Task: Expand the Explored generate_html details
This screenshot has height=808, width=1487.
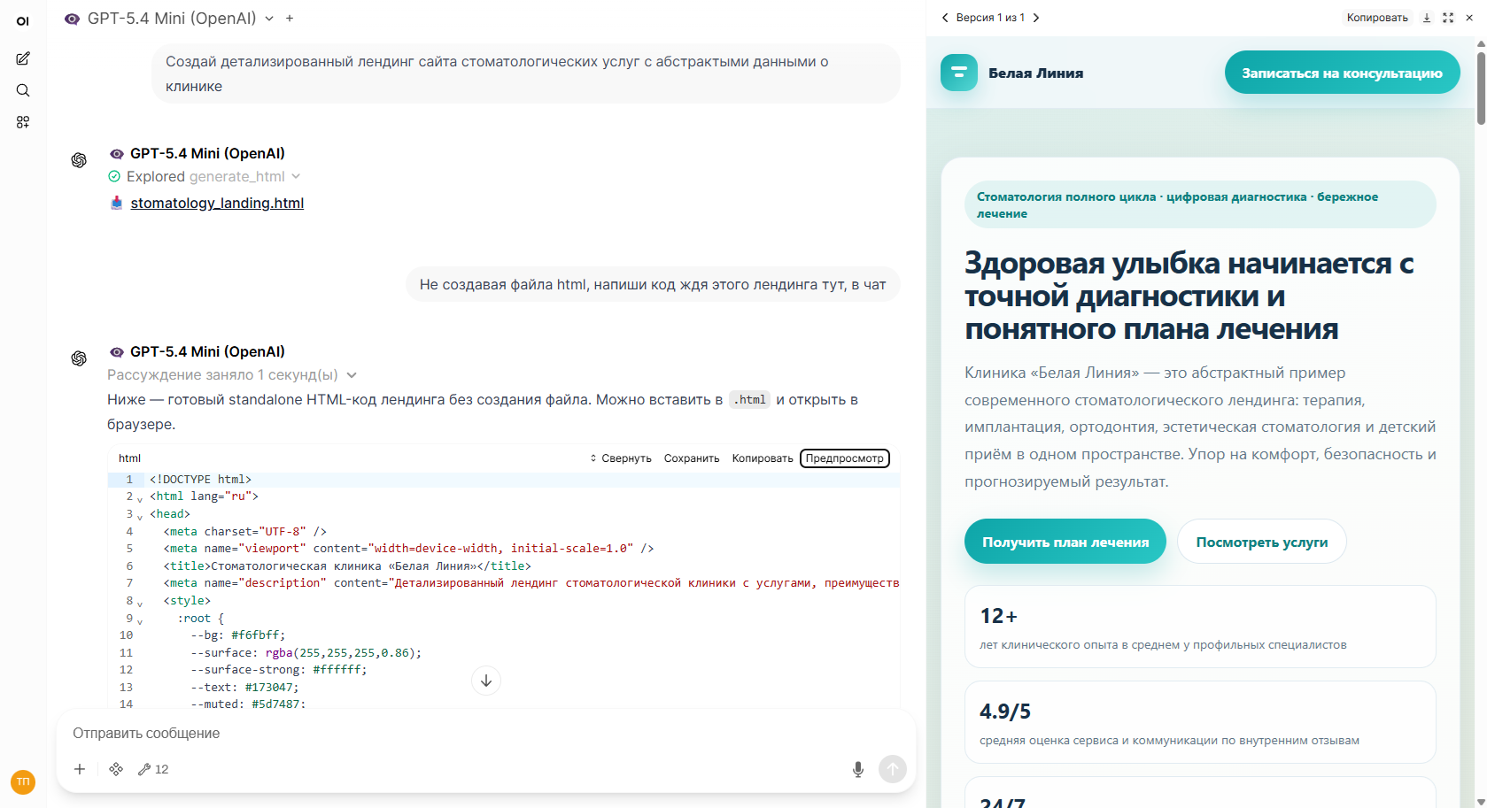Action: point(296,177)
